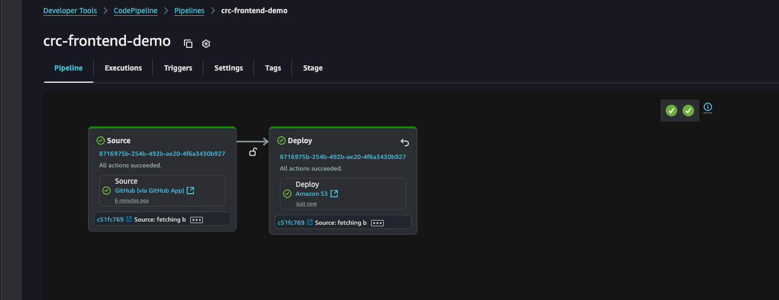Viewport: 779px width, 300px height.
Task: Click the GitHub (via GitHub App) link
Action: point(150,191)
